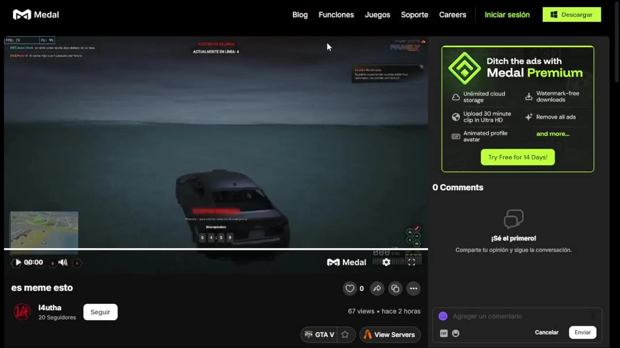The width and height of the screenshot is (620, 348).
Task: Open the l4utha username link
Action: coord(50,307)
